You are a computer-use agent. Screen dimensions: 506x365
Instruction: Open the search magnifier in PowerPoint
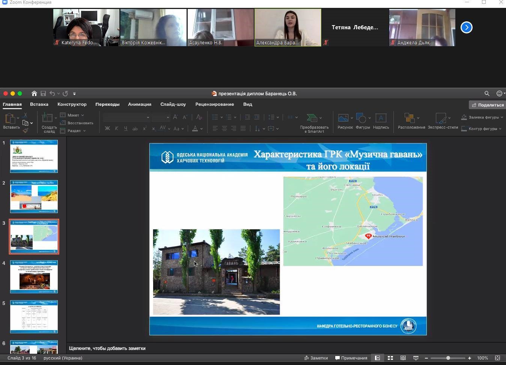[487, 93]
